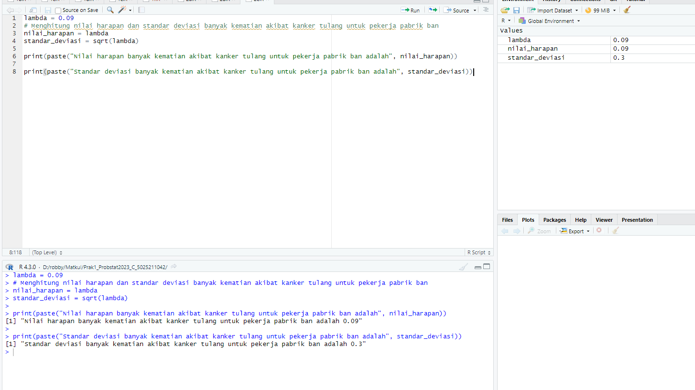Compile report notebook icon in editor toolbar
Screen dimensions: 695x390
pyautogui.click(x=141, y=10)
